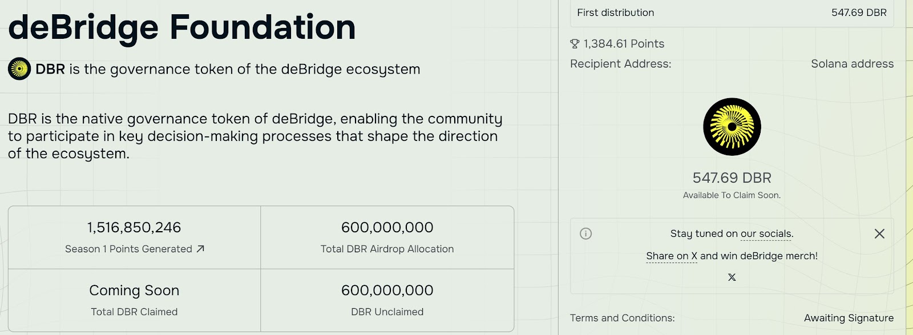Click the 1,516,850,246 points figure
913x335 pixels.
(x=134, y=228)
